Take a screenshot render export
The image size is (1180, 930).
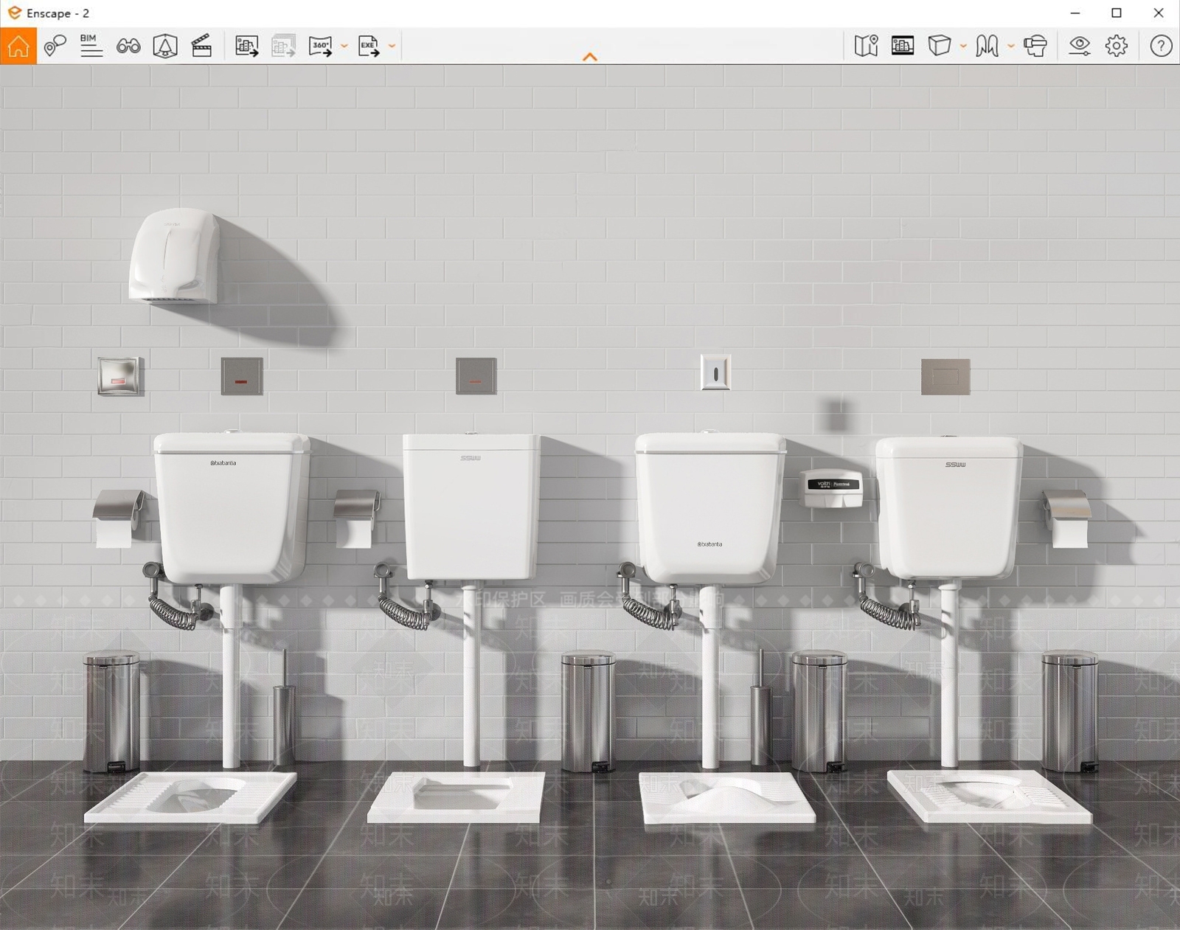[x=247, y=46]
